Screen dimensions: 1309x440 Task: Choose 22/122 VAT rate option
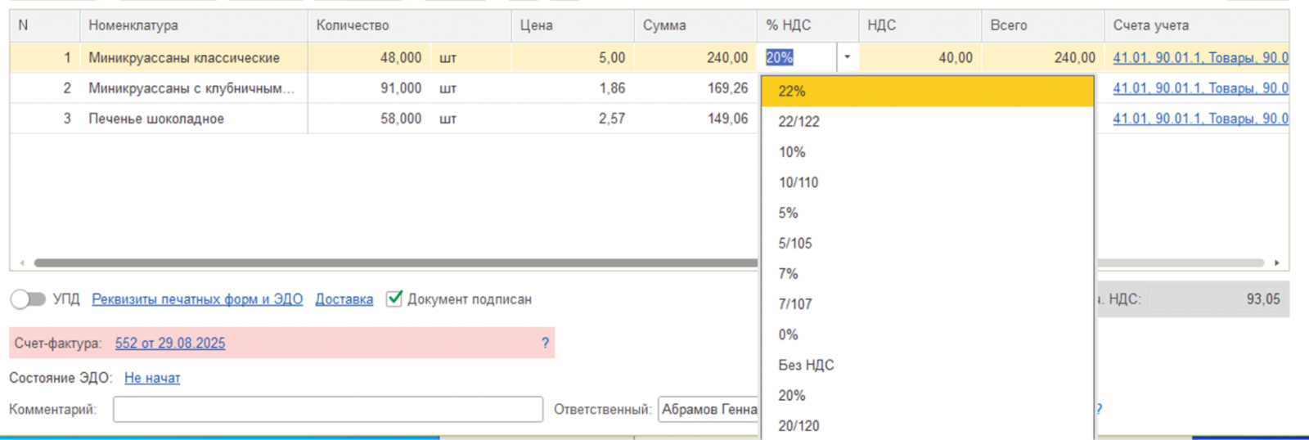[927, 121]
